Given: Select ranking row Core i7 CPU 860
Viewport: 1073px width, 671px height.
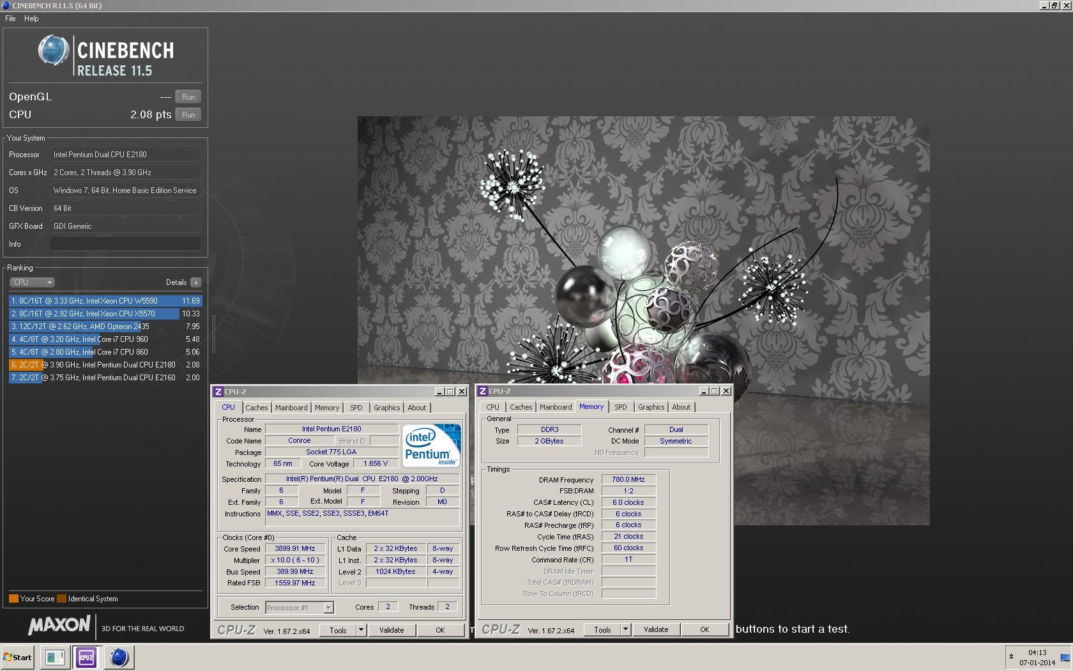Looking at the screenshot, I should [105, 352].
